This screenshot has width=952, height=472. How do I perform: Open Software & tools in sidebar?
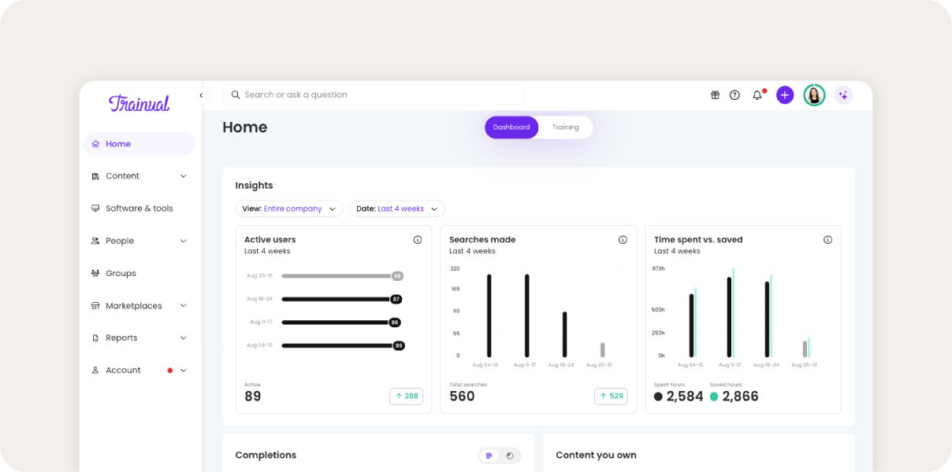pos(139,208)
